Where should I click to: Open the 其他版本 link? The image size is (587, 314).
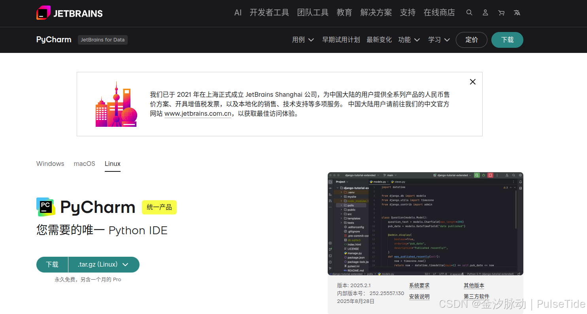tap(474, 286)
